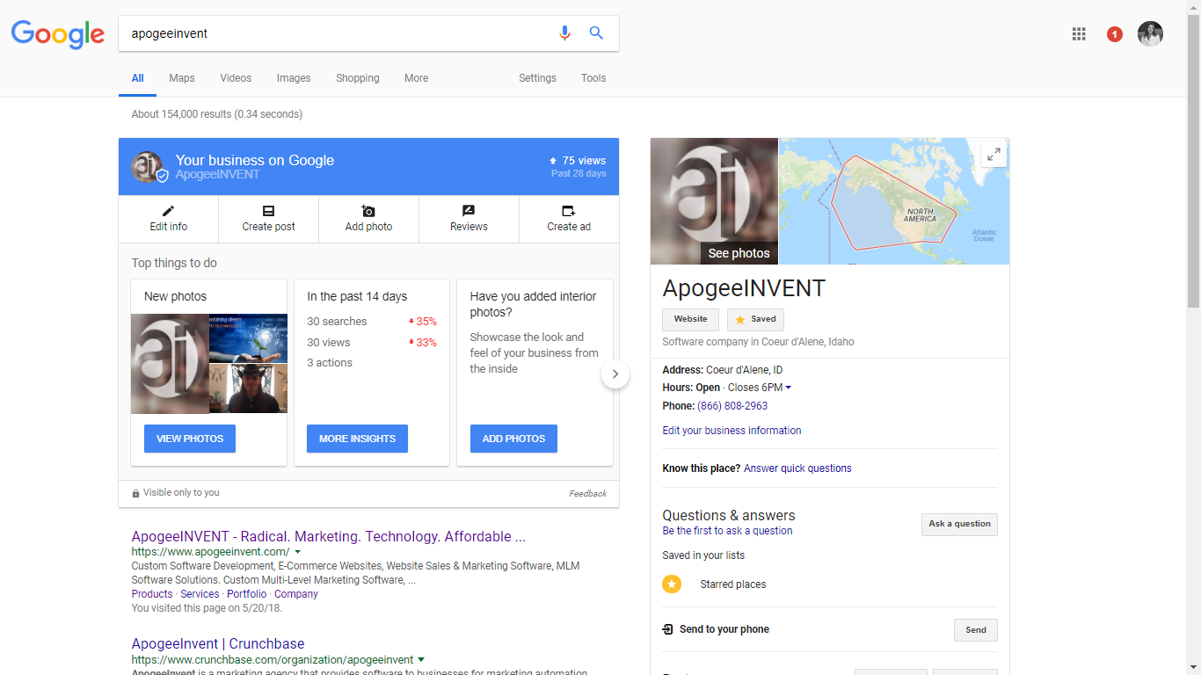The height and width of the screenshot is (675, 1201).
Task: Click the Saved star button
Action: [x=755, y=319]
